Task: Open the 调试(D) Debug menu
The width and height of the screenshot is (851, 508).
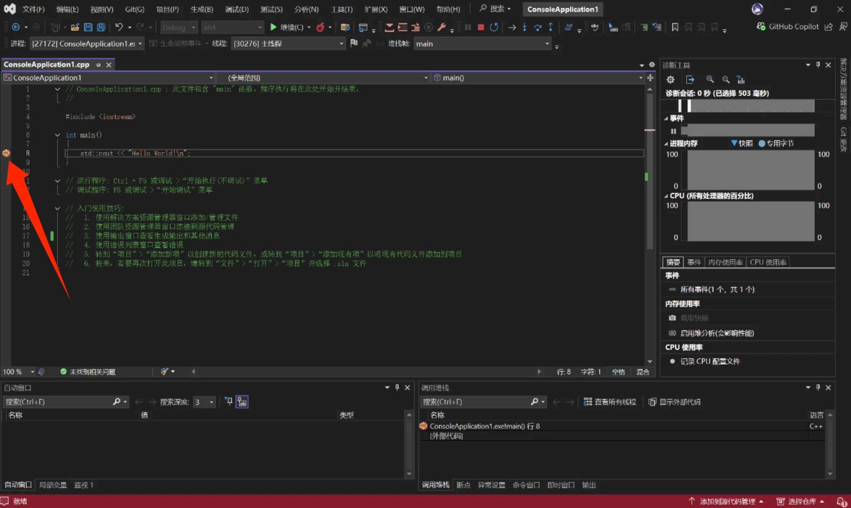Action: pyautogui.click(x=237, y=9)
